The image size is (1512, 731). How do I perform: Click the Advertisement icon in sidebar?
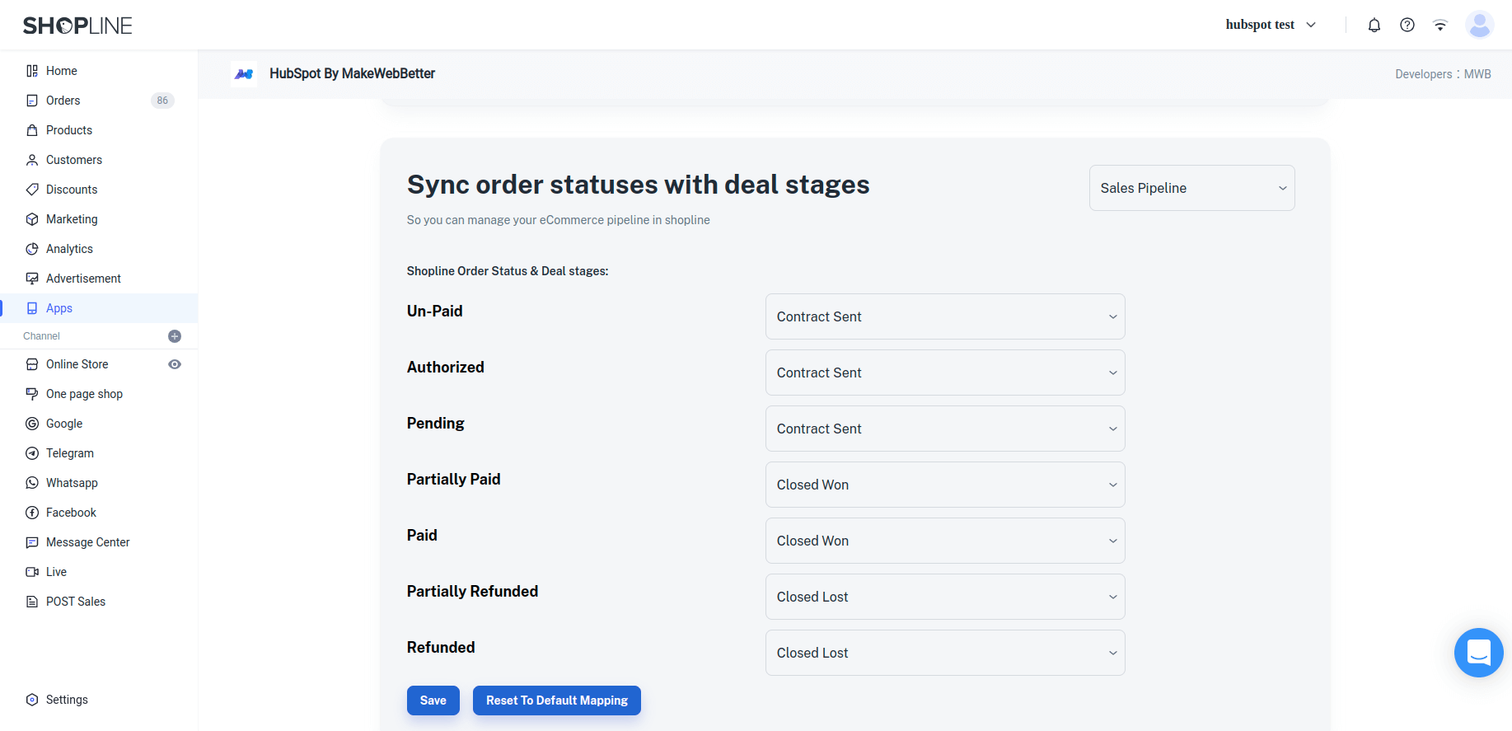(x=32, y=279)
